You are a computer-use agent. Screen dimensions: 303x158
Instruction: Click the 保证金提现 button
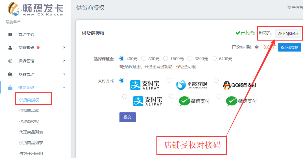290,47
